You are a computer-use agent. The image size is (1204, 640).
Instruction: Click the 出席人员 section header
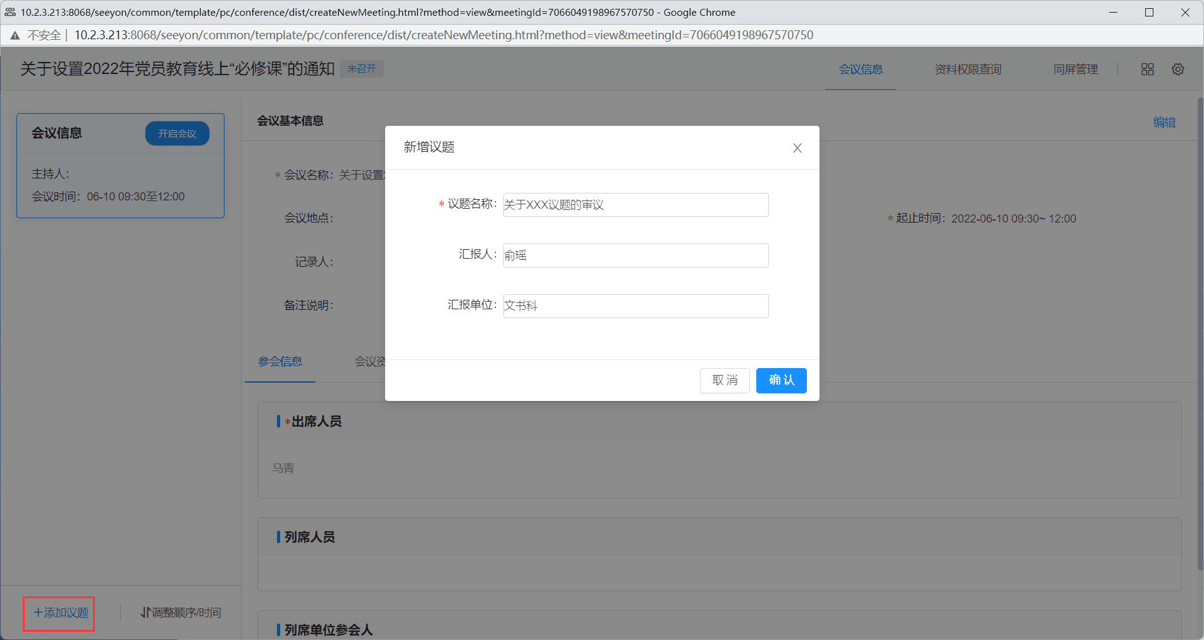pos(719,422)
